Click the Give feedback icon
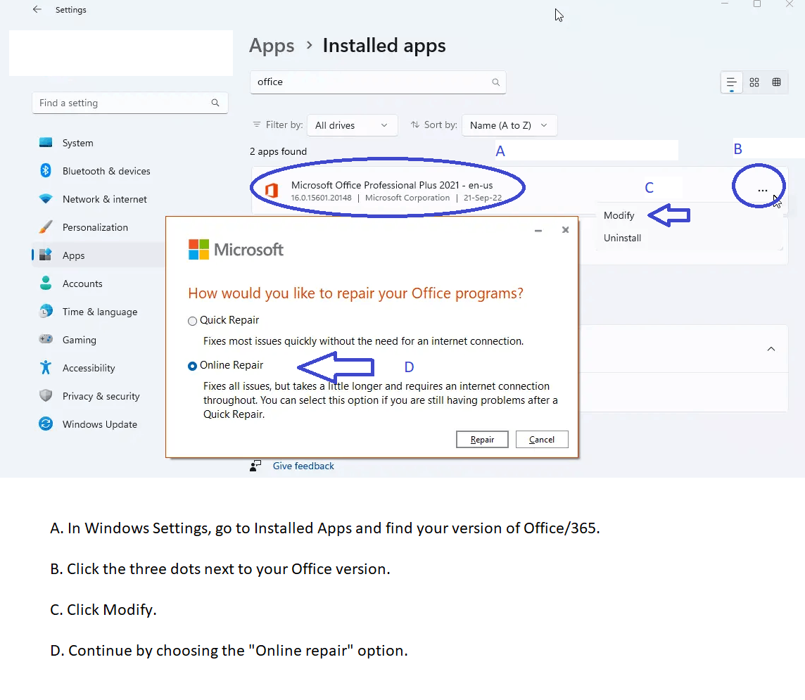The width and height of the screenshot is (805, 700). pyautogui.click(x=255, y=466)
